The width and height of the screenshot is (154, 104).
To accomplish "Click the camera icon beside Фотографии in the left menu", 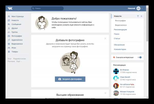I will click(x=9, y=36).
